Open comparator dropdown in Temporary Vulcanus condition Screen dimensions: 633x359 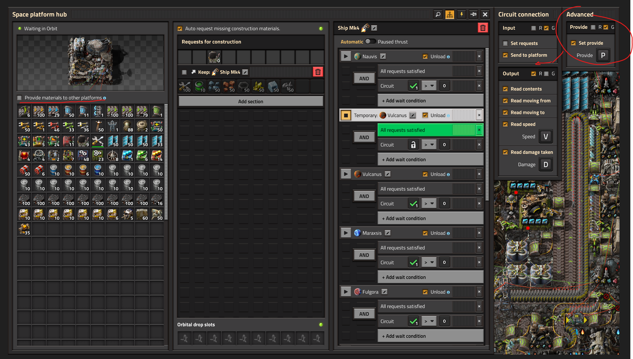(429, 145)
